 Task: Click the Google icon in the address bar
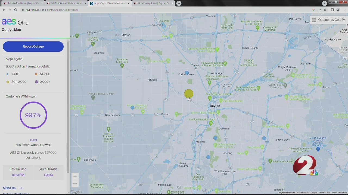pos(313,10)
